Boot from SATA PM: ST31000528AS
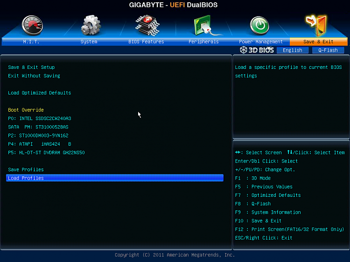The image size is (350, 262). [38, 127]
